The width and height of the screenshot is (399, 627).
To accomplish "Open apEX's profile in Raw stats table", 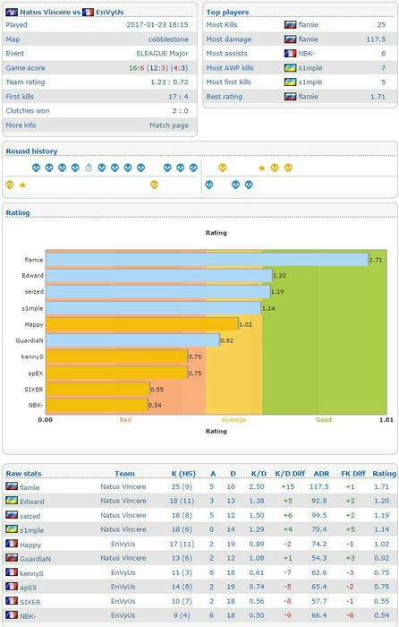I will point(28,588).
